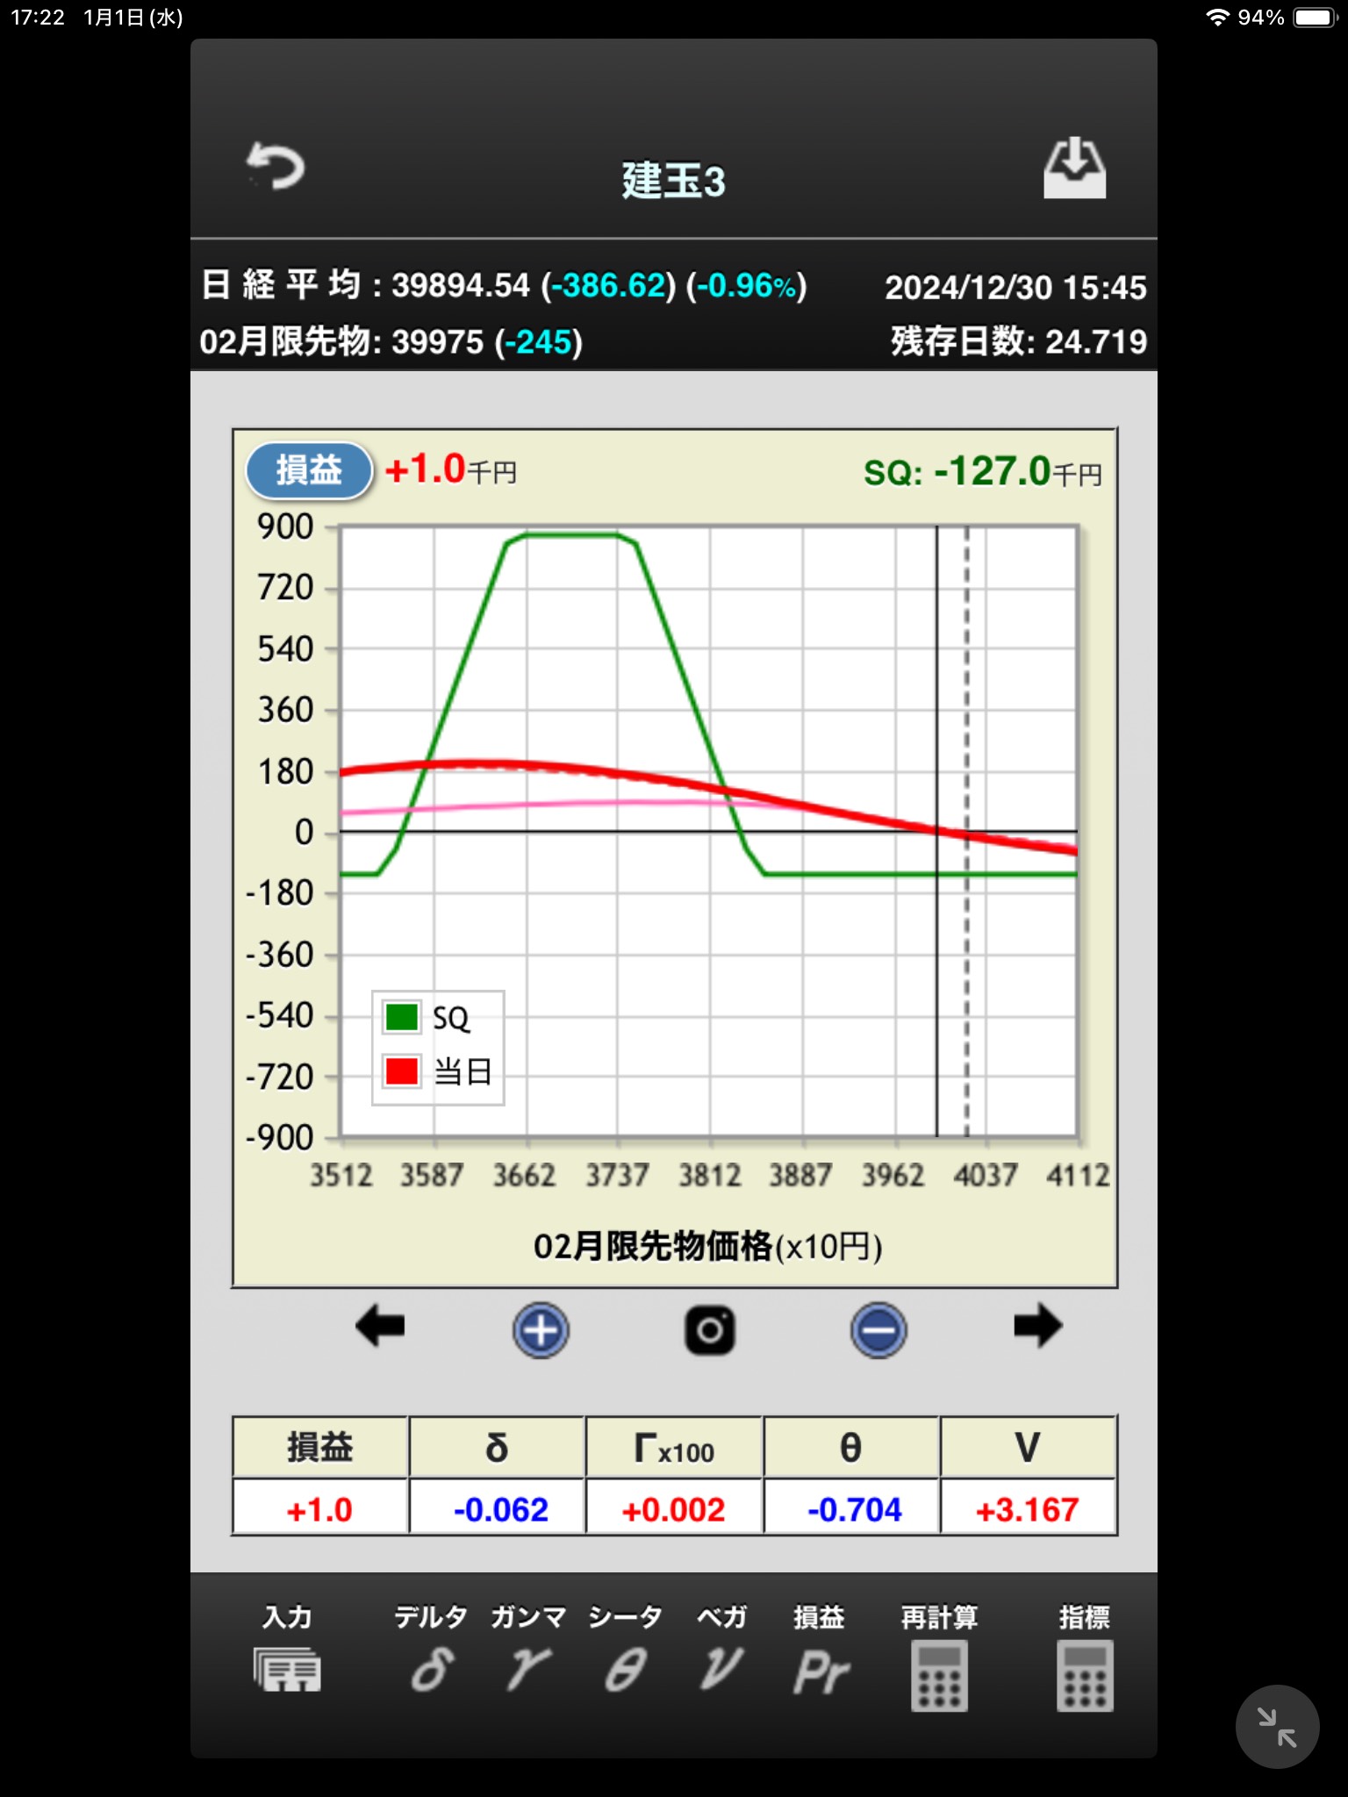1348x1797 pixels.
Task: Show the ガンマ gamma graph
Action: (x=528, y=1655)
